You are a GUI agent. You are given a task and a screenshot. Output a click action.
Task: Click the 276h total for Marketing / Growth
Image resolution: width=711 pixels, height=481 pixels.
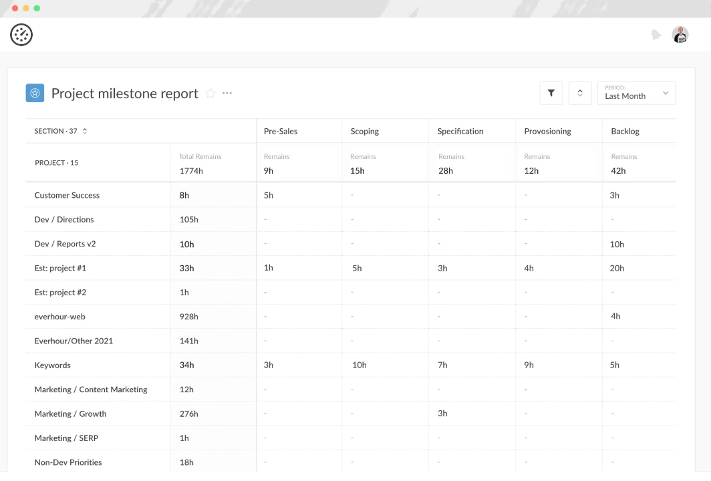tap(188, 414)
